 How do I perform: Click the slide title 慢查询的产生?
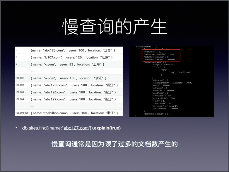coord(114,27)
